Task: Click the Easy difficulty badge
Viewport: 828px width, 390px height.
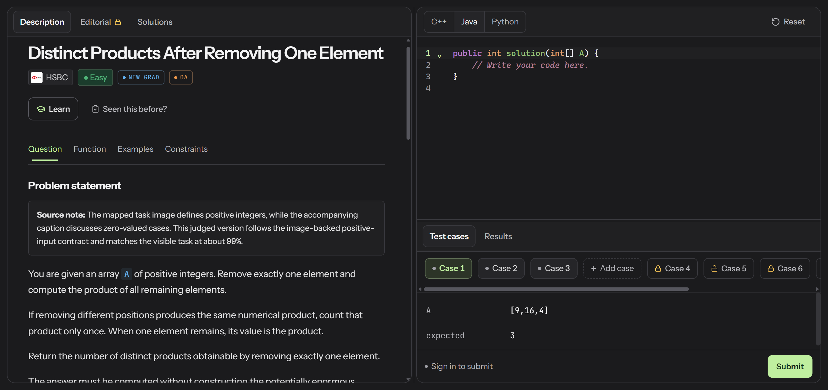Action: (x=95, y=77)
